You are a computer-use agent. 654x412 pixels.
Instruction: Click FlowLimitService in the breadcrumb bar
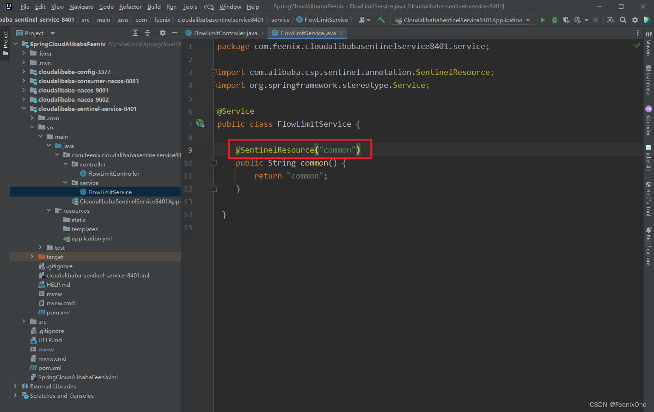click(326, 19)
